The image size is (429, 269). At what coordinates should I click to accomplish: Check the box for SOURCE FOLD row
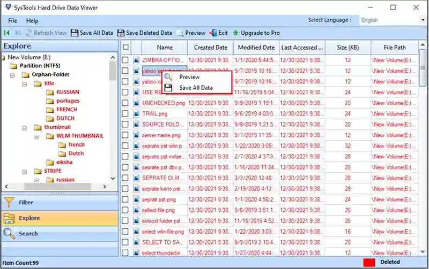(x=125, y=125)
